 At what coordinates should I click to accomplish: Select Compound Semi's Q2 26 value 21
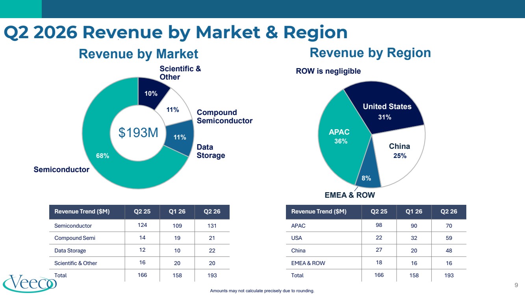(x=212, y=238)
